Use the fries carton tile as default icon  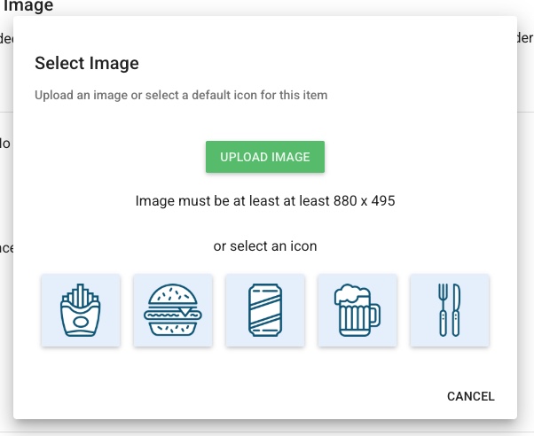click(x=81, y=310)
